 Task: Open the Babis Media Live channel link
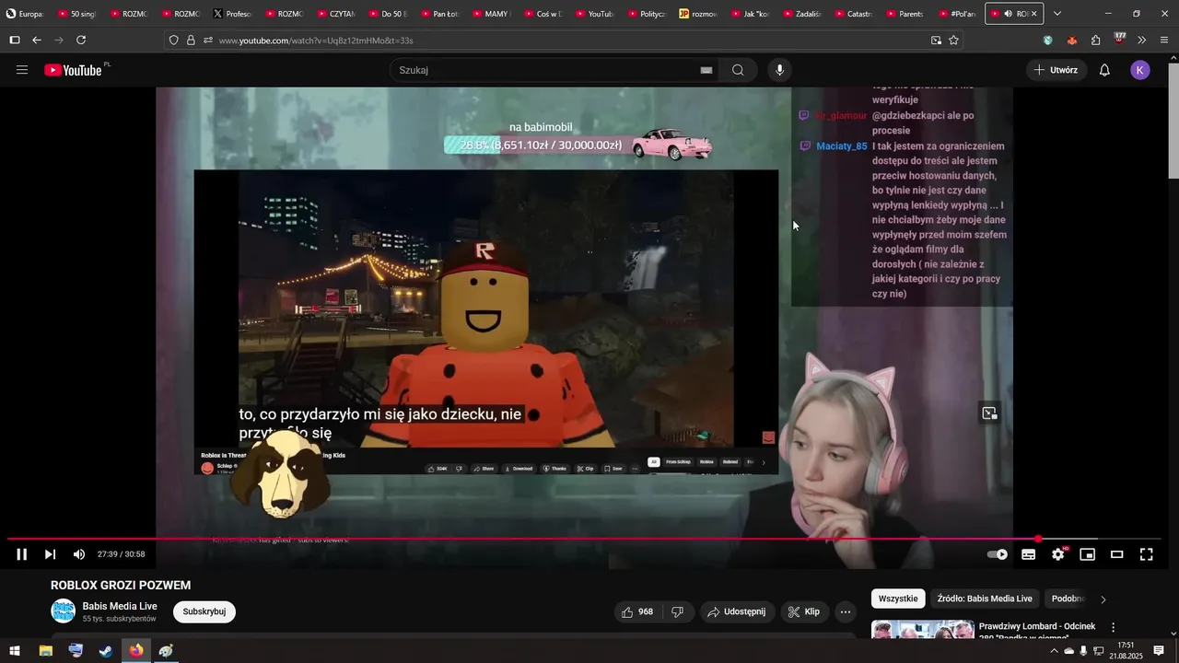(120, 606)
